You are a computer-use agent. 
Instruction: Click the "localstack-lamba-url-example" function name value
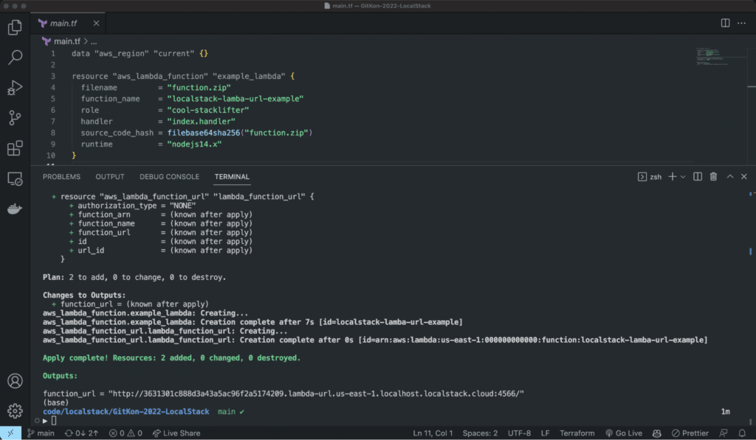(x=236, y=99)
